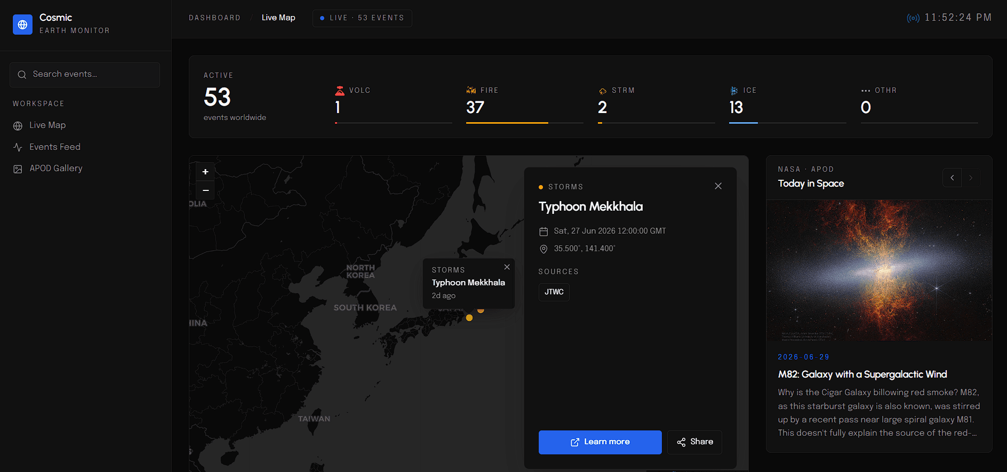Click the Learn more button
Viewport: 1007px width, 472px height.
coord(600,442)
